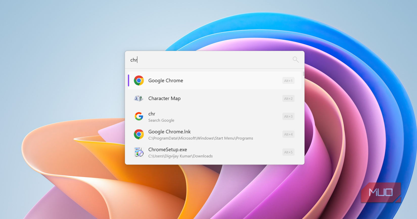417x219 pixels.
Task: Click the Alt+3 shortcut badge
Action: [288, 116]
